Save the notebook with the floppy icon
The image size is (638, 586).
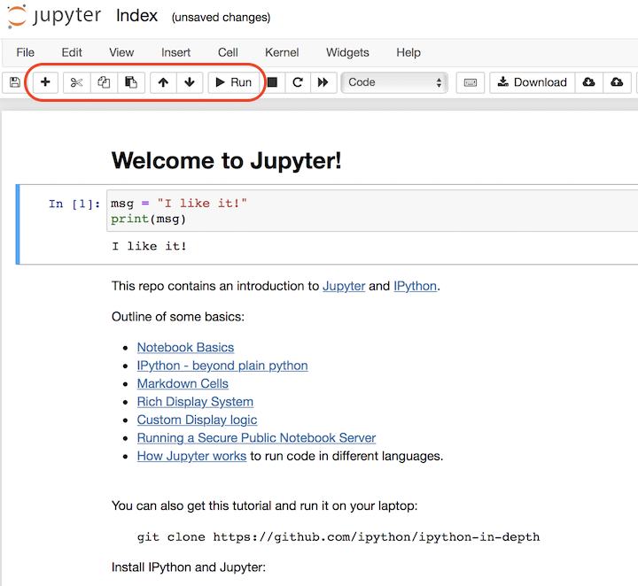tap(15, 82)
